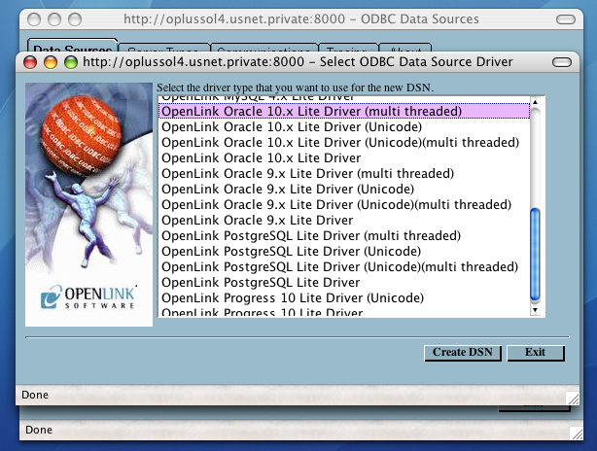Select OpenLink PostgreSQL Lite Driver (Unicode) entry

tap(344, 252)
